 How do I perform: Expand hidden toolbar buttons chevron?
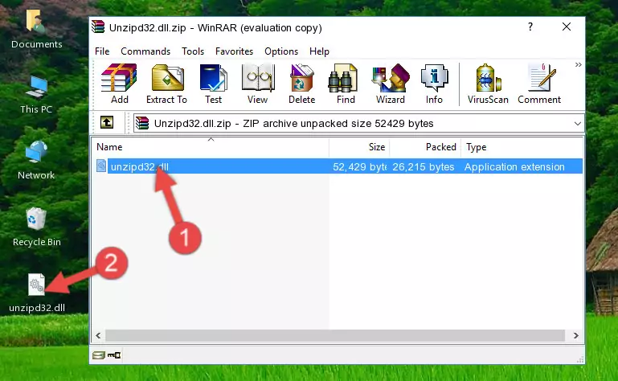pos(578,64)
